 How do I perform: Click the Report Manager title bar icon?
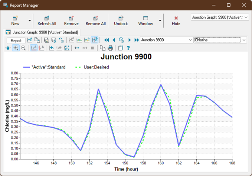point(6,5)
